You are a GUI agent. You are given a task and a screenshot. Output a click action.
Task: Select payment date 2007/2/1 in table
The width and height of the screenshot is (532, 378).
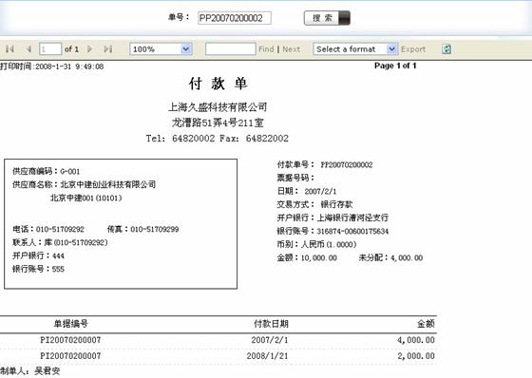point(270,340)
